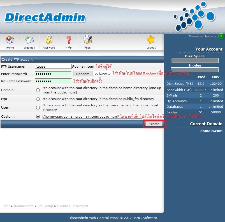Click the Bandwidth (GB) row label
This screenshot has width=225, height=222.
(179, 90)
